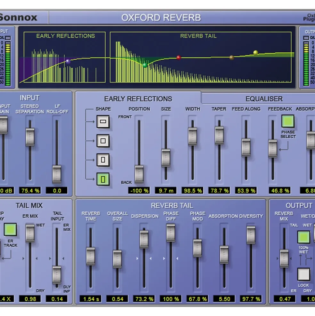
Task: Click the Diversity slider handle
Action: pos(251,235)
